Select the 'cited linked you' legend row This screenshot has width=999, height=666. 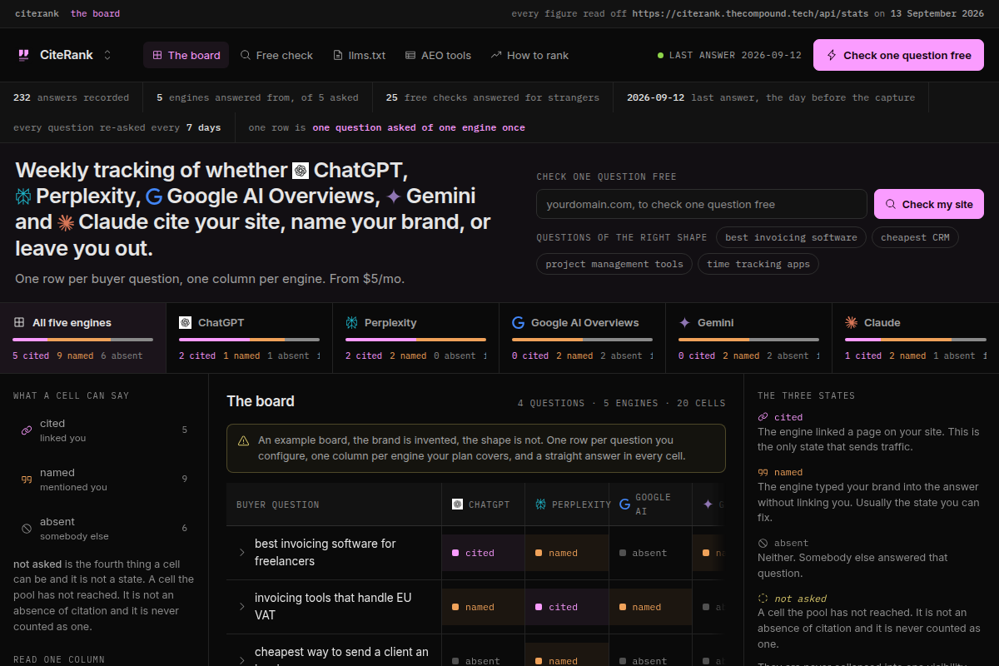click(104, 430)
